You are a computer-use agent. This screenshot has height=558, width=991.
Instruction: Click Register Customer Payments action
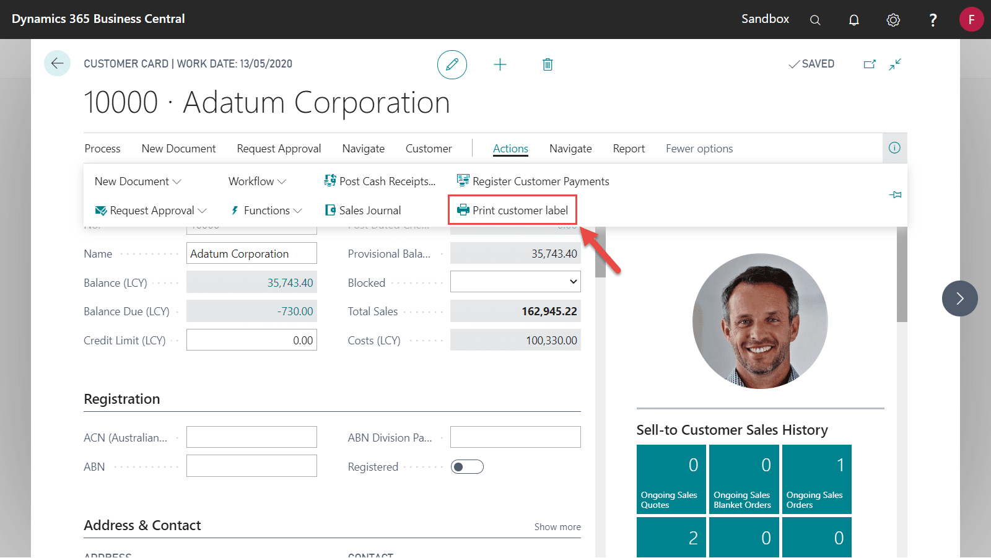tap(533, 181)
